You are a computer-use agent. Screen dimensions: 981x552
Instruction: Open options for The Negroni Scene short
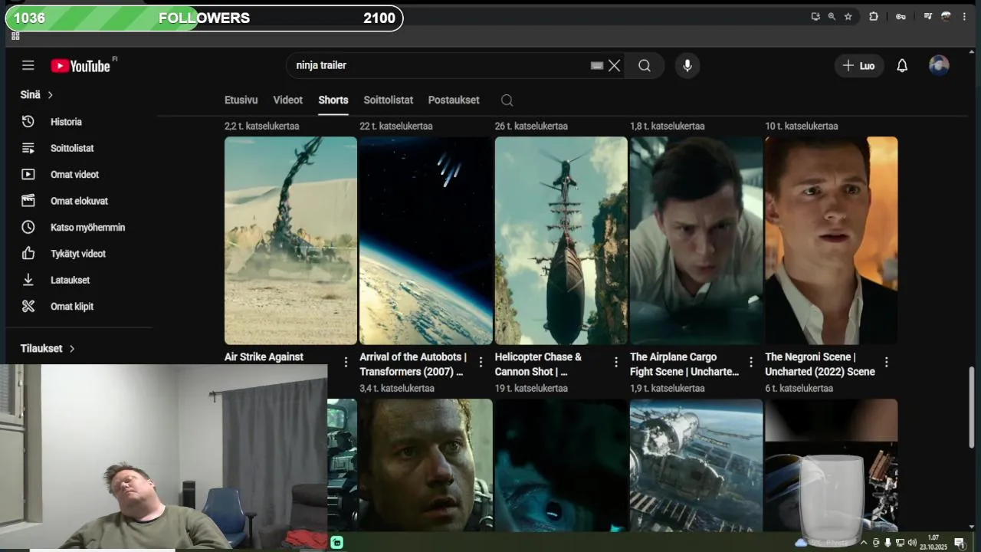(887, 362)
